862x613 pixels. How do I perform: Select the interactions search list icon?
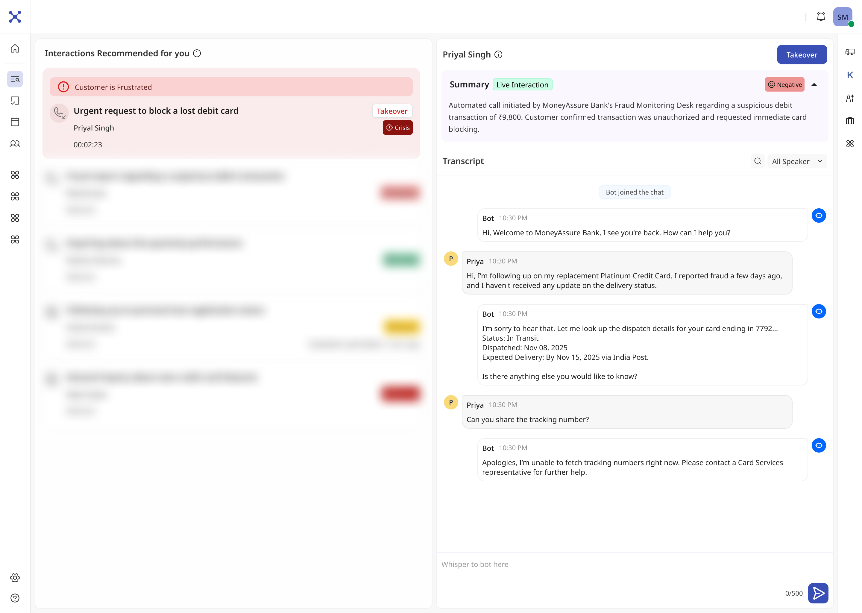coord(15,79)
